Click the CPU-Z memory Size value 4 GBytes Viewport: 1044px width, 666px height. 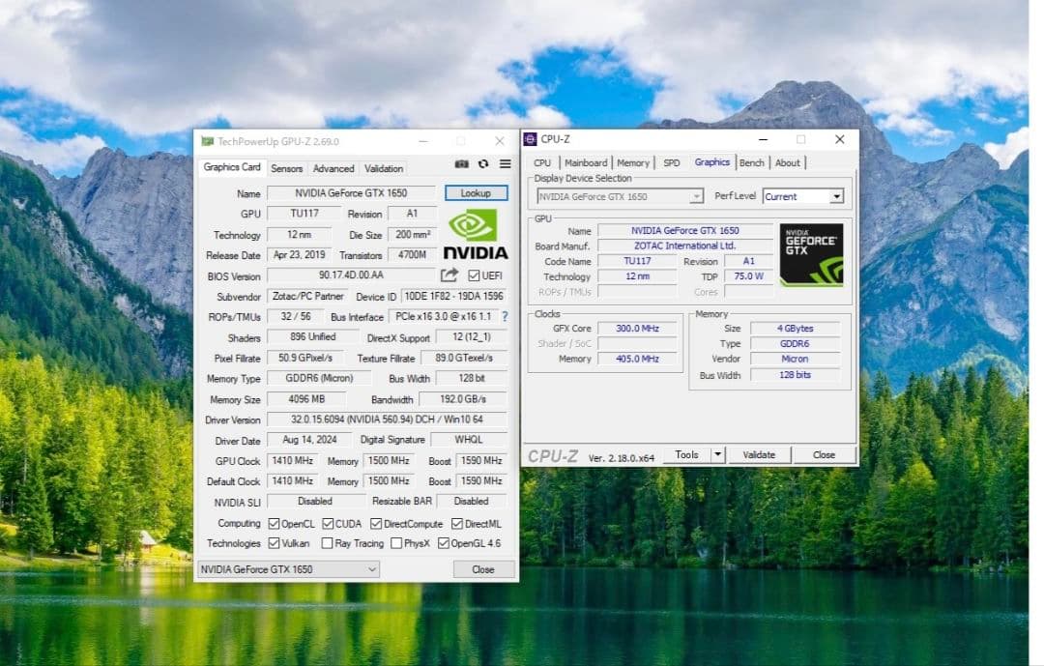pos(795,329)
